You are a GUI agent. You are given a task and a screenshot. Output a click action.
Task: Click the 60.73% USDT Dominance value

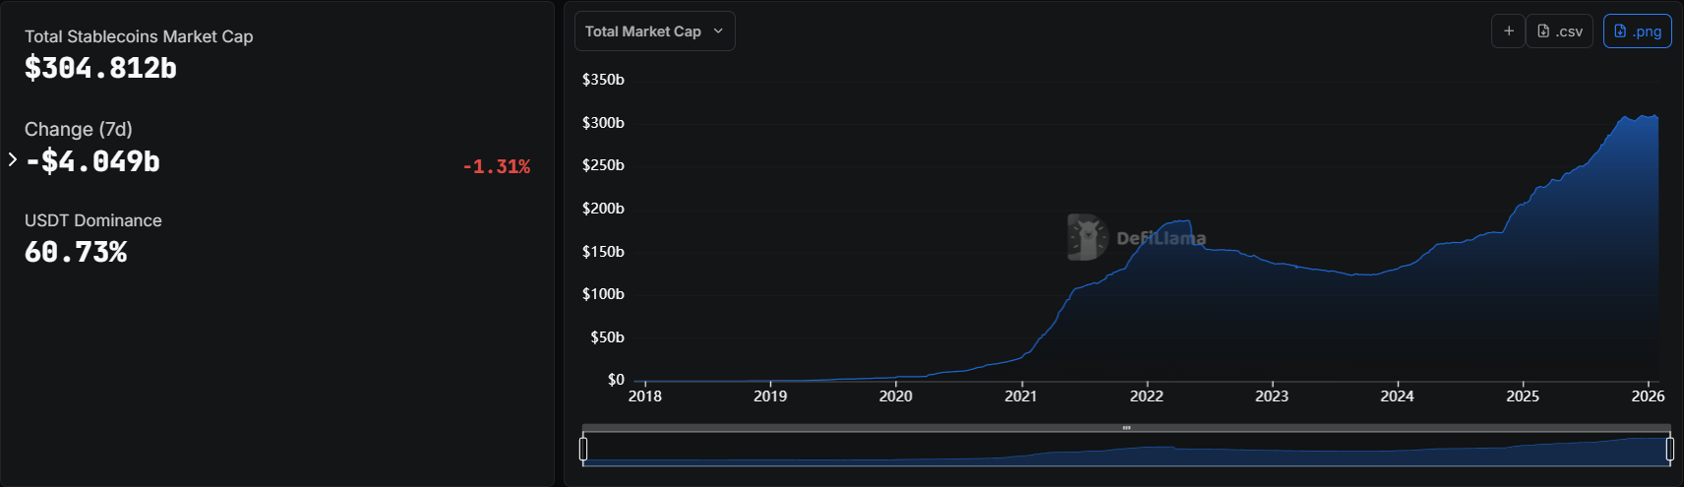pos(76,253)
